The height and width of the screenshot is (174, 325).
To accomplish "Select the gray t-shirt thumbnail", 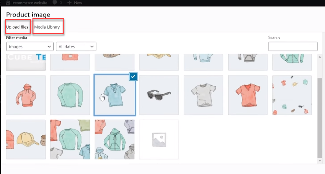I will pyautogui.click(x=203, y=95).
